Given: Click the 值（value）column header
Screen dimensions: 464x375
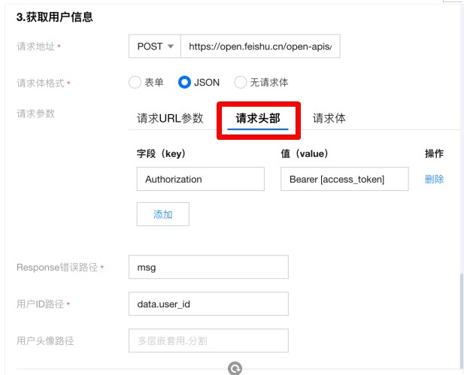Looking at the screenshot, I should click(x=305, y=153).
